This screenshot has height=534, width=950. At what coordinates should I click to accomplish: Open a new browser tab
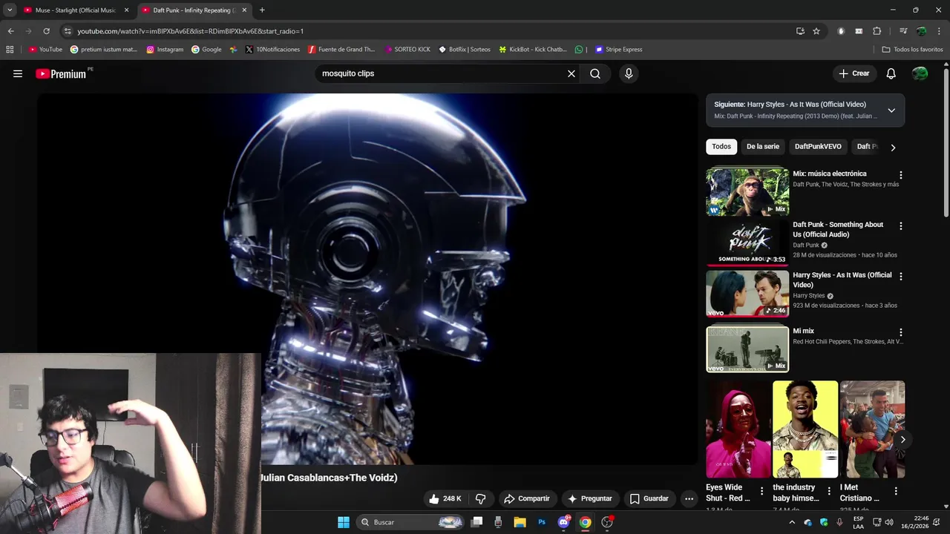[262, 10]
